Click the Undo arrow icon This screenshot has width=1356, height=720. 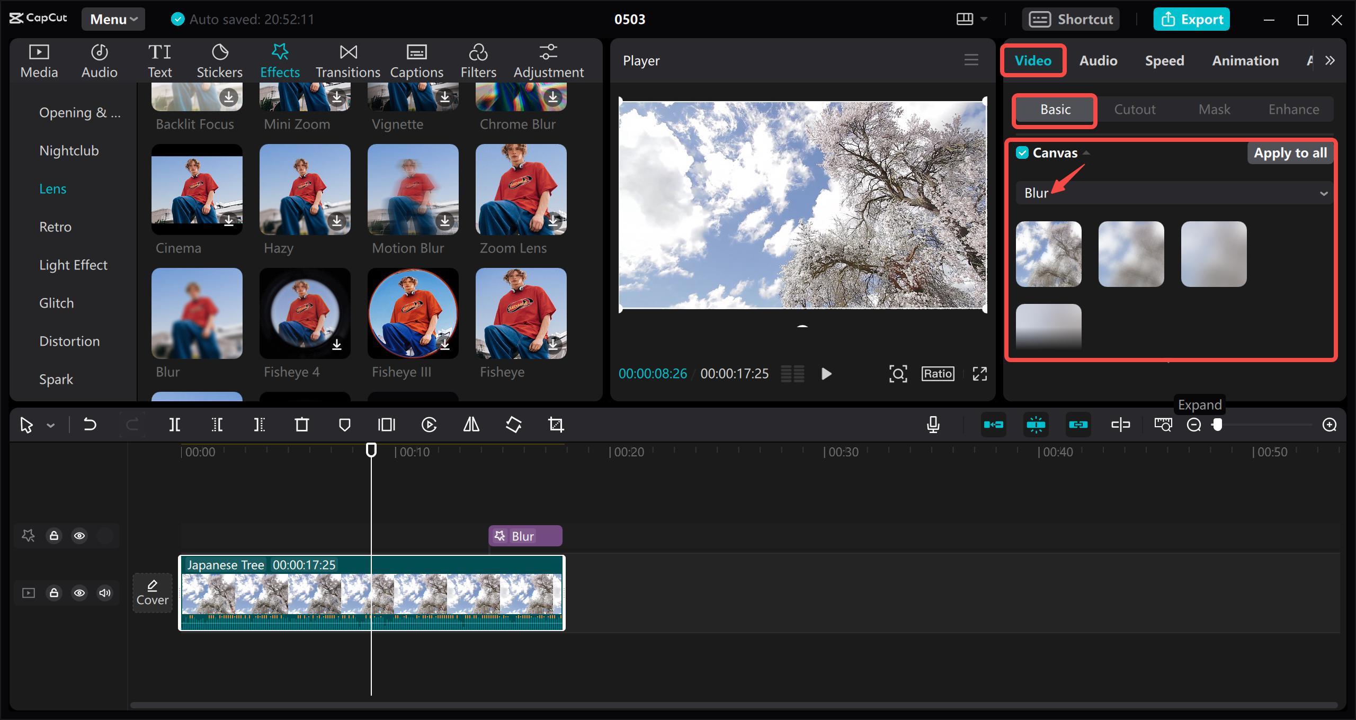click(x=90, y=425)
